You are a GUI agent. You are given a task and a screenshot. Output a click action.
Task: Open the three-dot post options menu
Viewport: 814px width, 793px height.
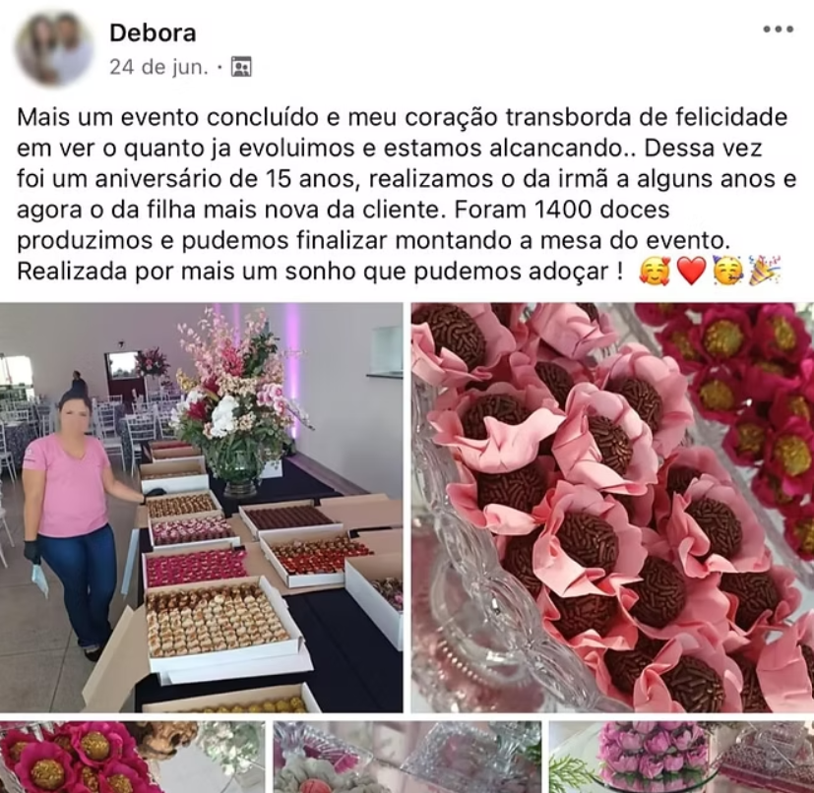[x=779, y=30]
